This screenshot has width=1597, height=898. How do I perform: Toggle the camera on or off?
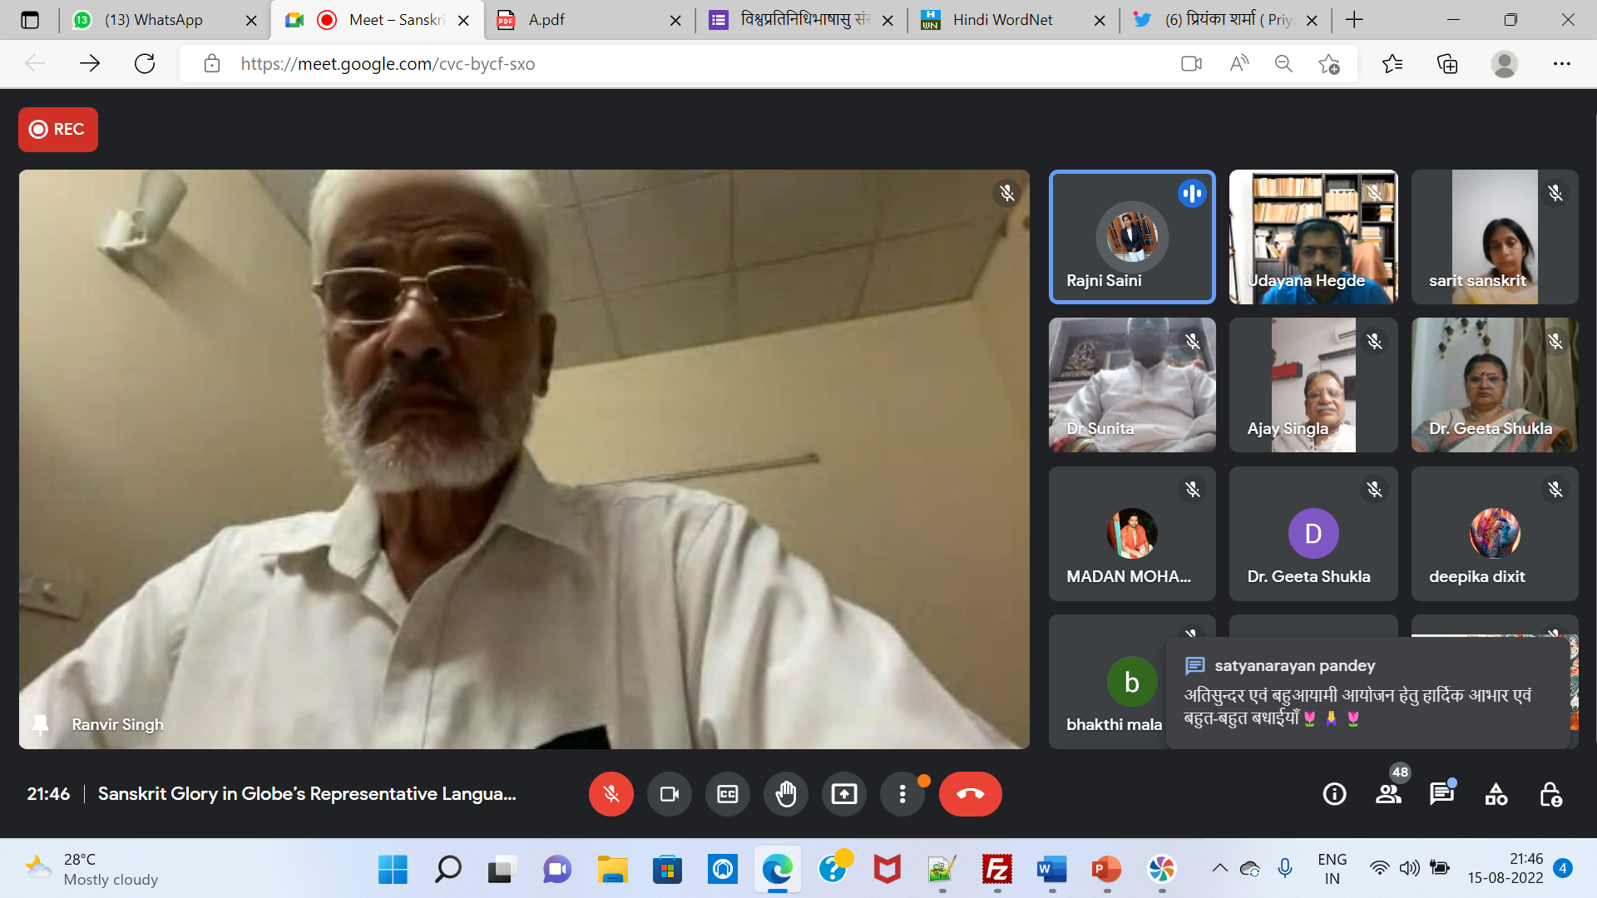click(669, 794)
